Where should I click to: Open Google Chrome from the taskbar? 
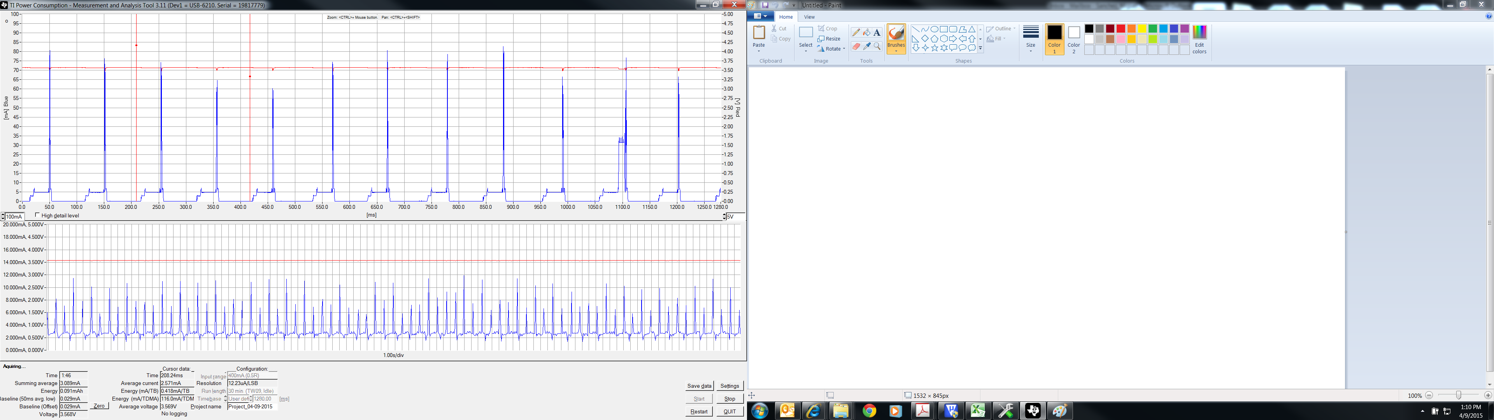869,411
